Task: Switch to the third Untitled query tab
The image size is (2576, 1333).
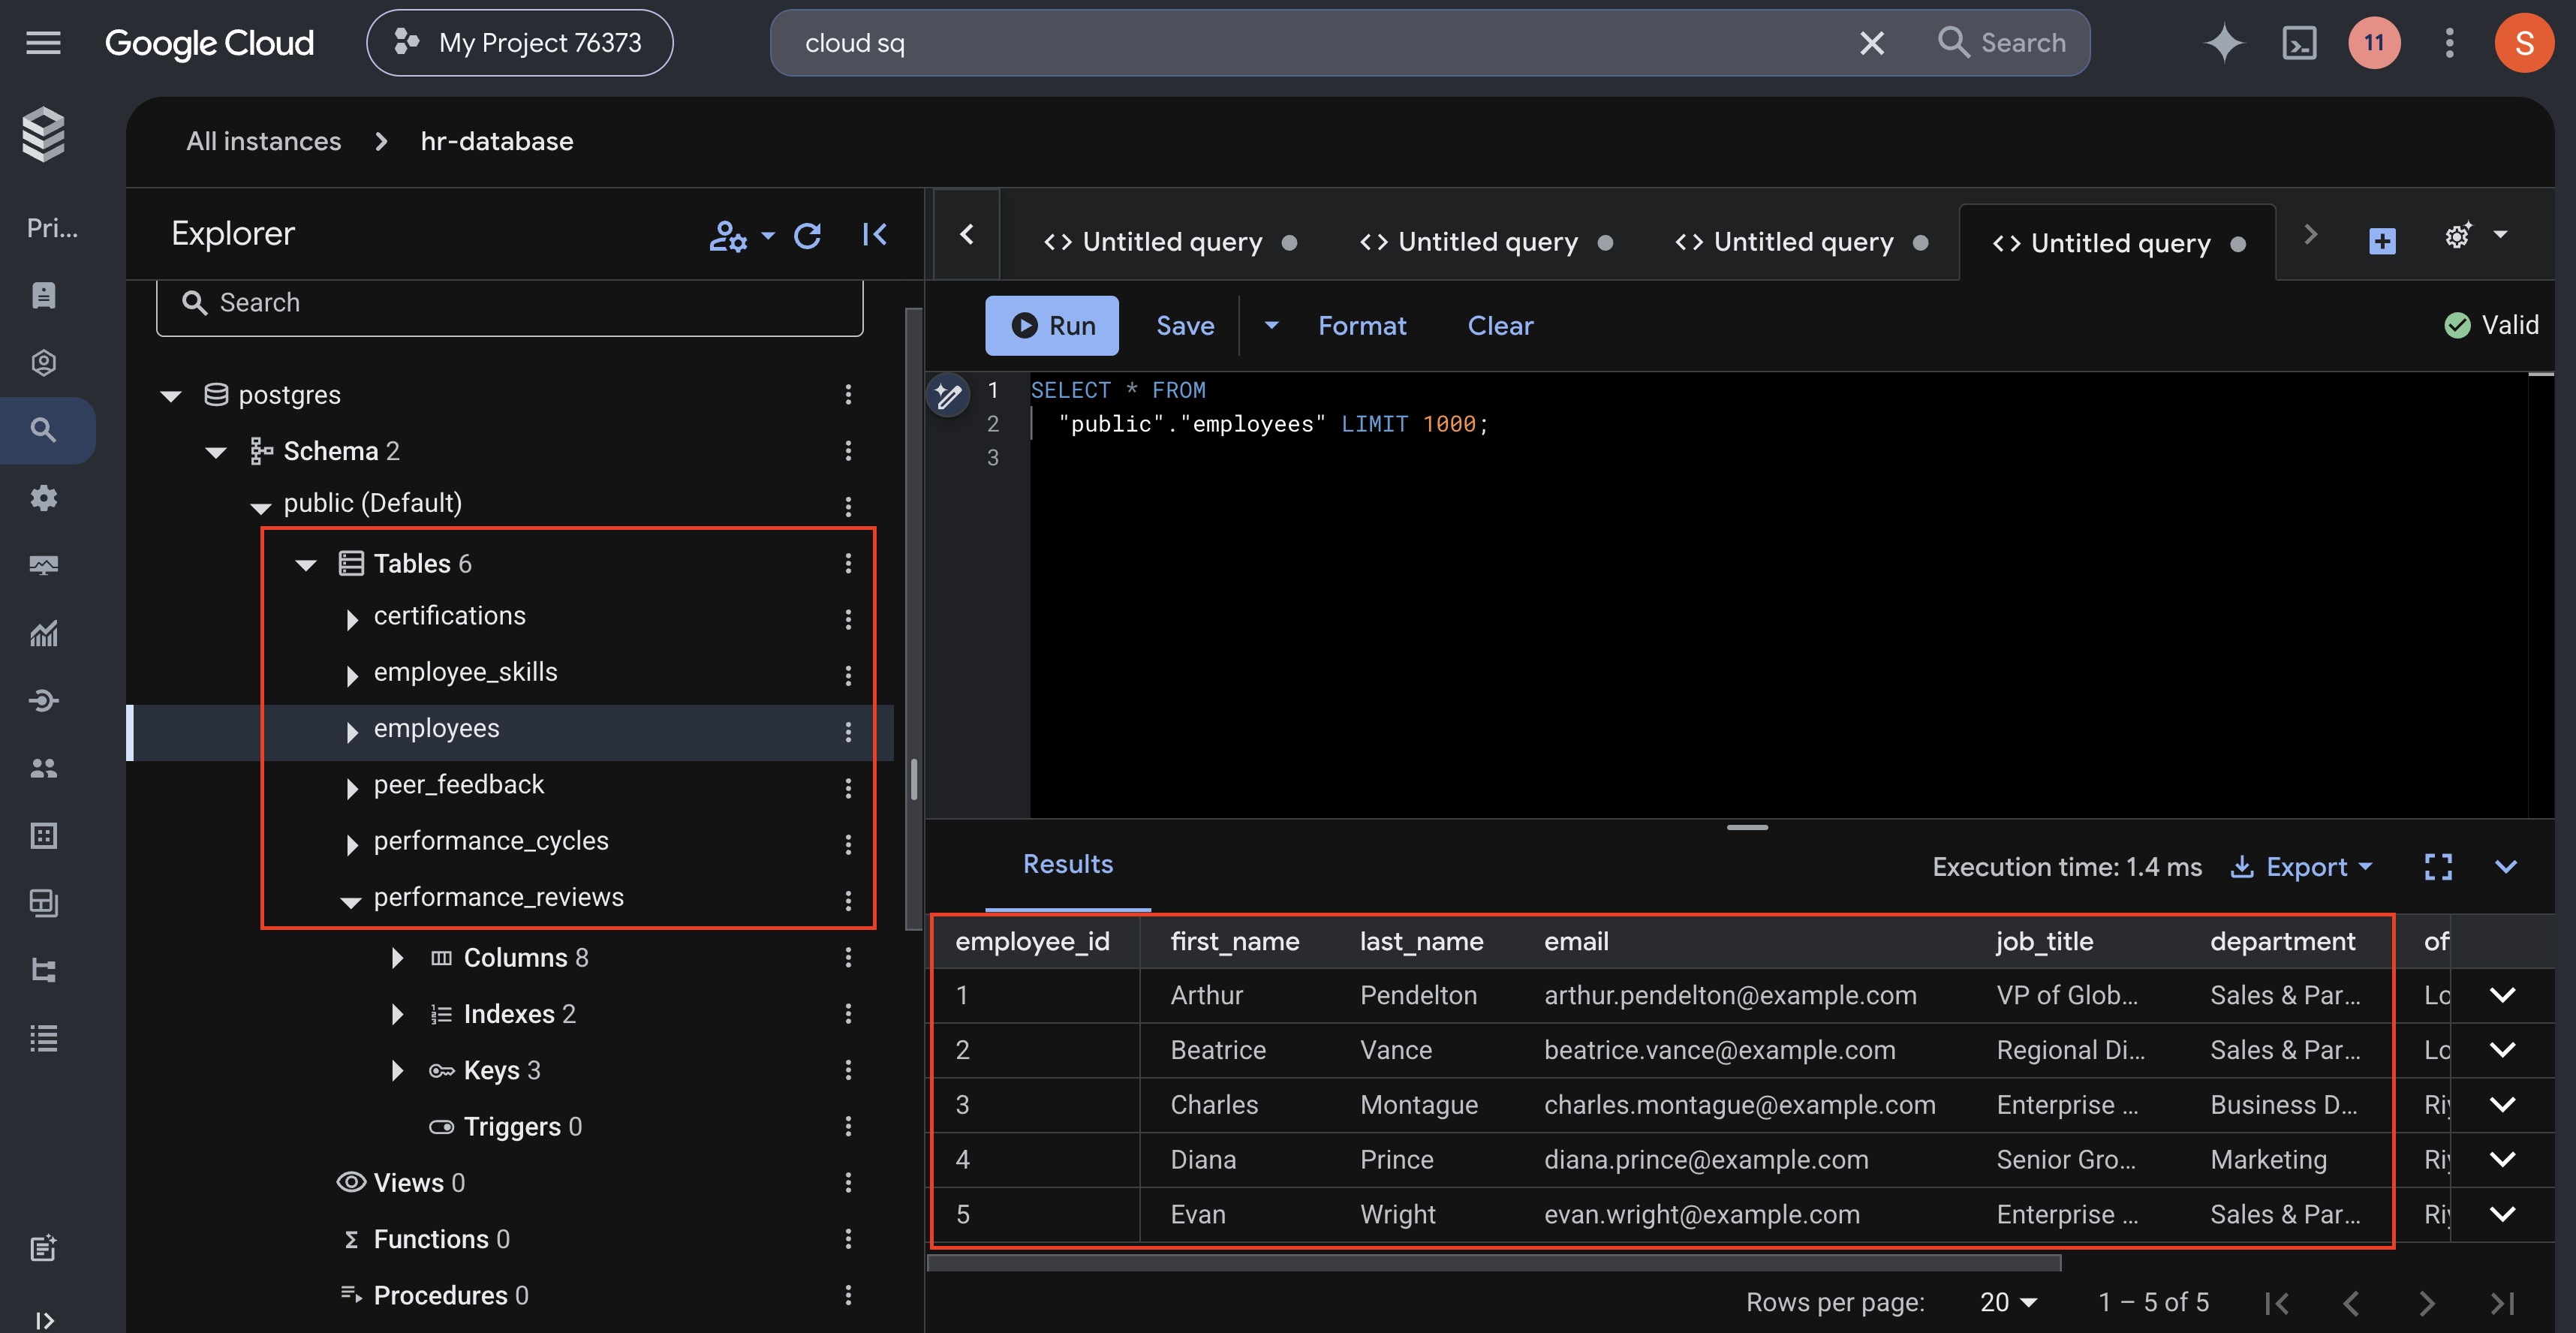Action: (1801, 242)
